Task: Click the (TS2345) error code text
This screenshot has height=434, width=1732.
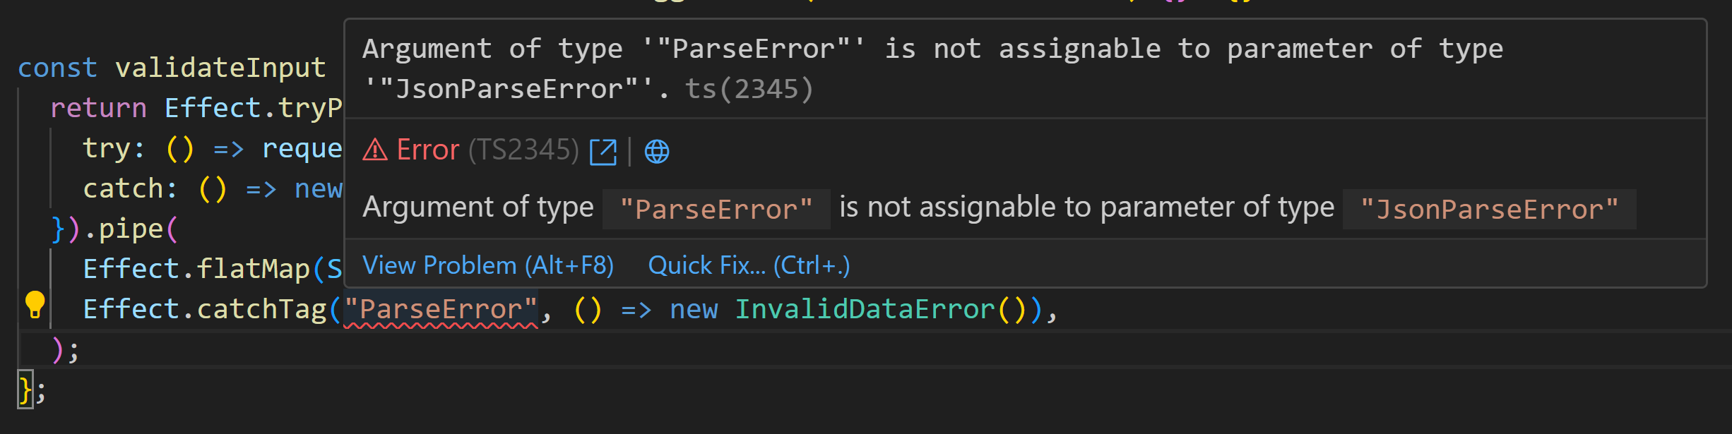Action: 523,150
